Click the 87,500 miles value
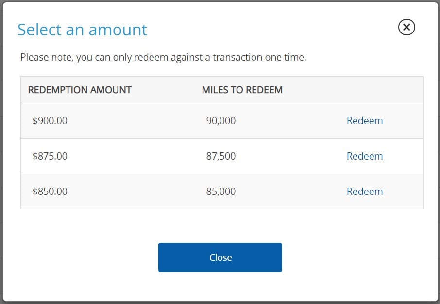This screenshot has height=304, width=440. coord(221,156)
